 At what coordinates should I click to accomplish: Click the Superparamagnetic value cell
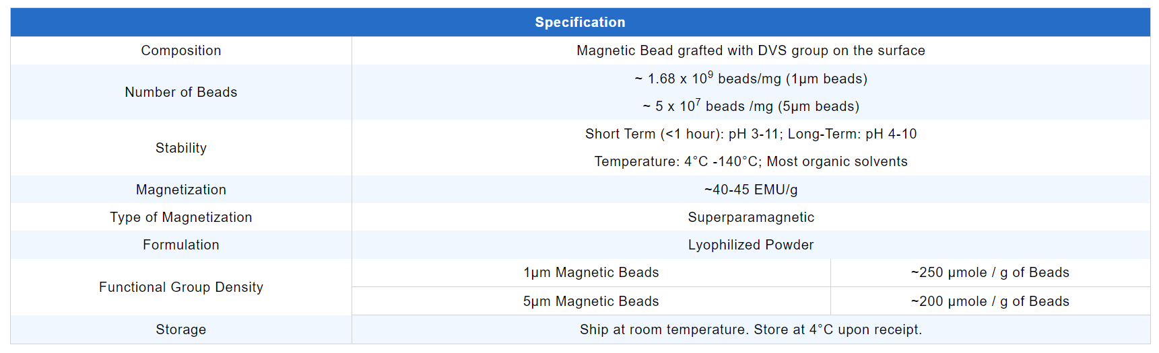click(x=750, y=217)
